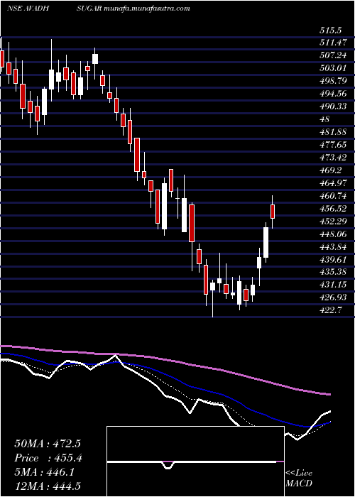Viewport: 355px width, 497px height.
Task: Click the Price : 455.4 readout
Action: click(x=48, y=458)
